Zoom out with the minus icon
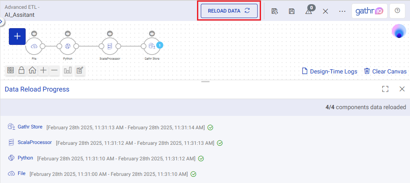Viewport: 410px width, 183px height. 54,71
